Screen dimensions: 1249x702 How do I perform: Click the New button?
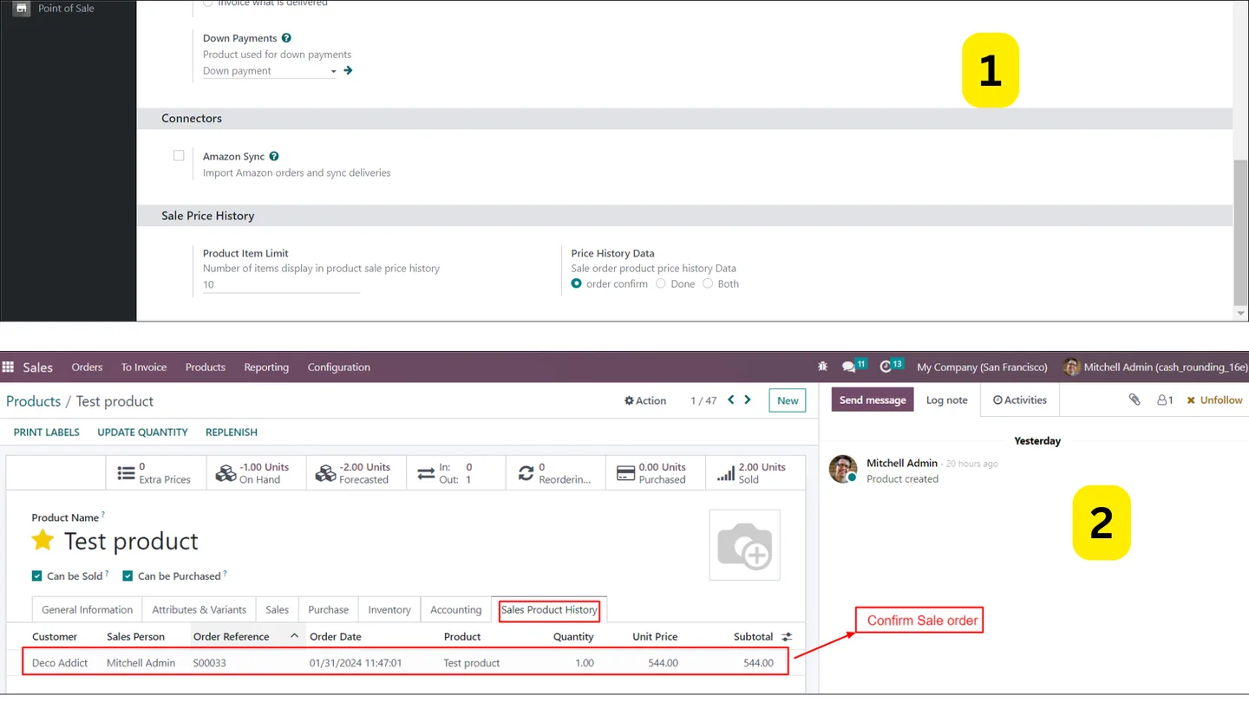click(x=788, y=400)
